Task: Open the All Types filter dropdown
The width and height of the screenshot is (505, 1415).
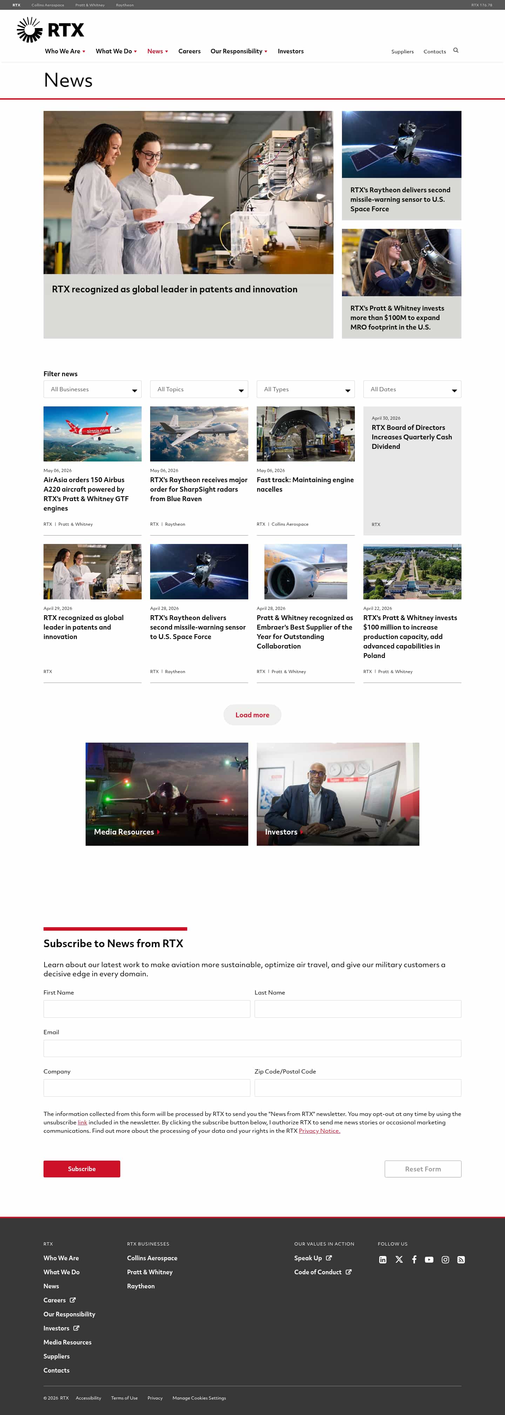Action: (305, 389)
